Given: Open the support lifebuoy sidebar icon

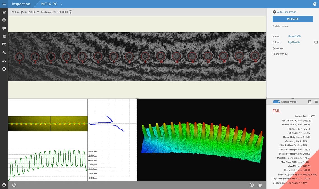Looking at the screenshot, I should (x=4, y=69).
